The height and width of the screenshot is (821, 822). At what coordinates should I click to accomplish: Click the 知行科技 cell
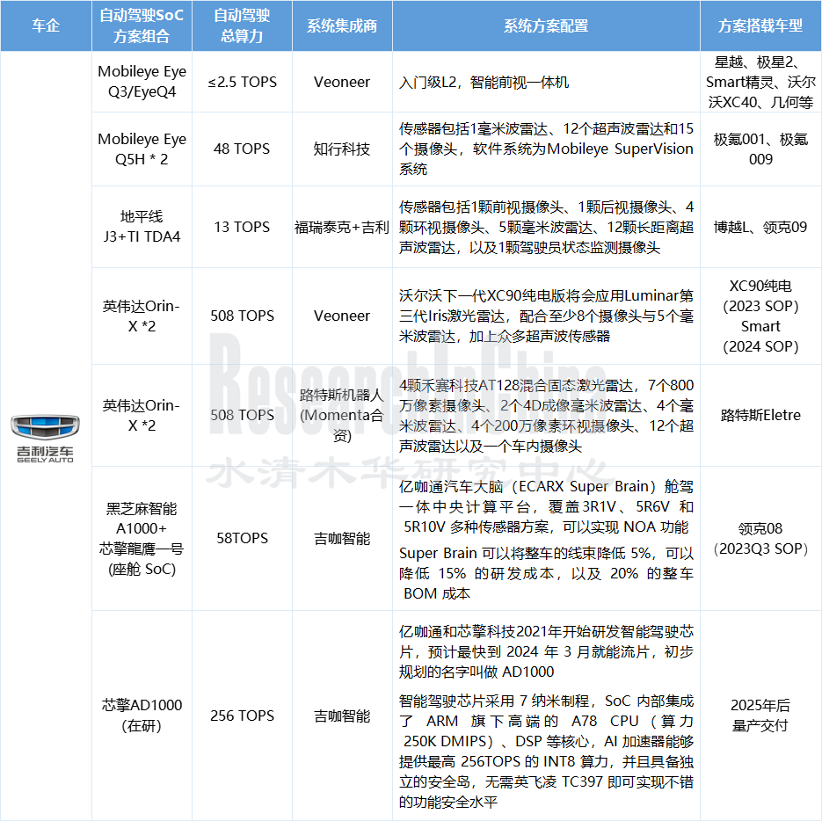coord(342,149)
